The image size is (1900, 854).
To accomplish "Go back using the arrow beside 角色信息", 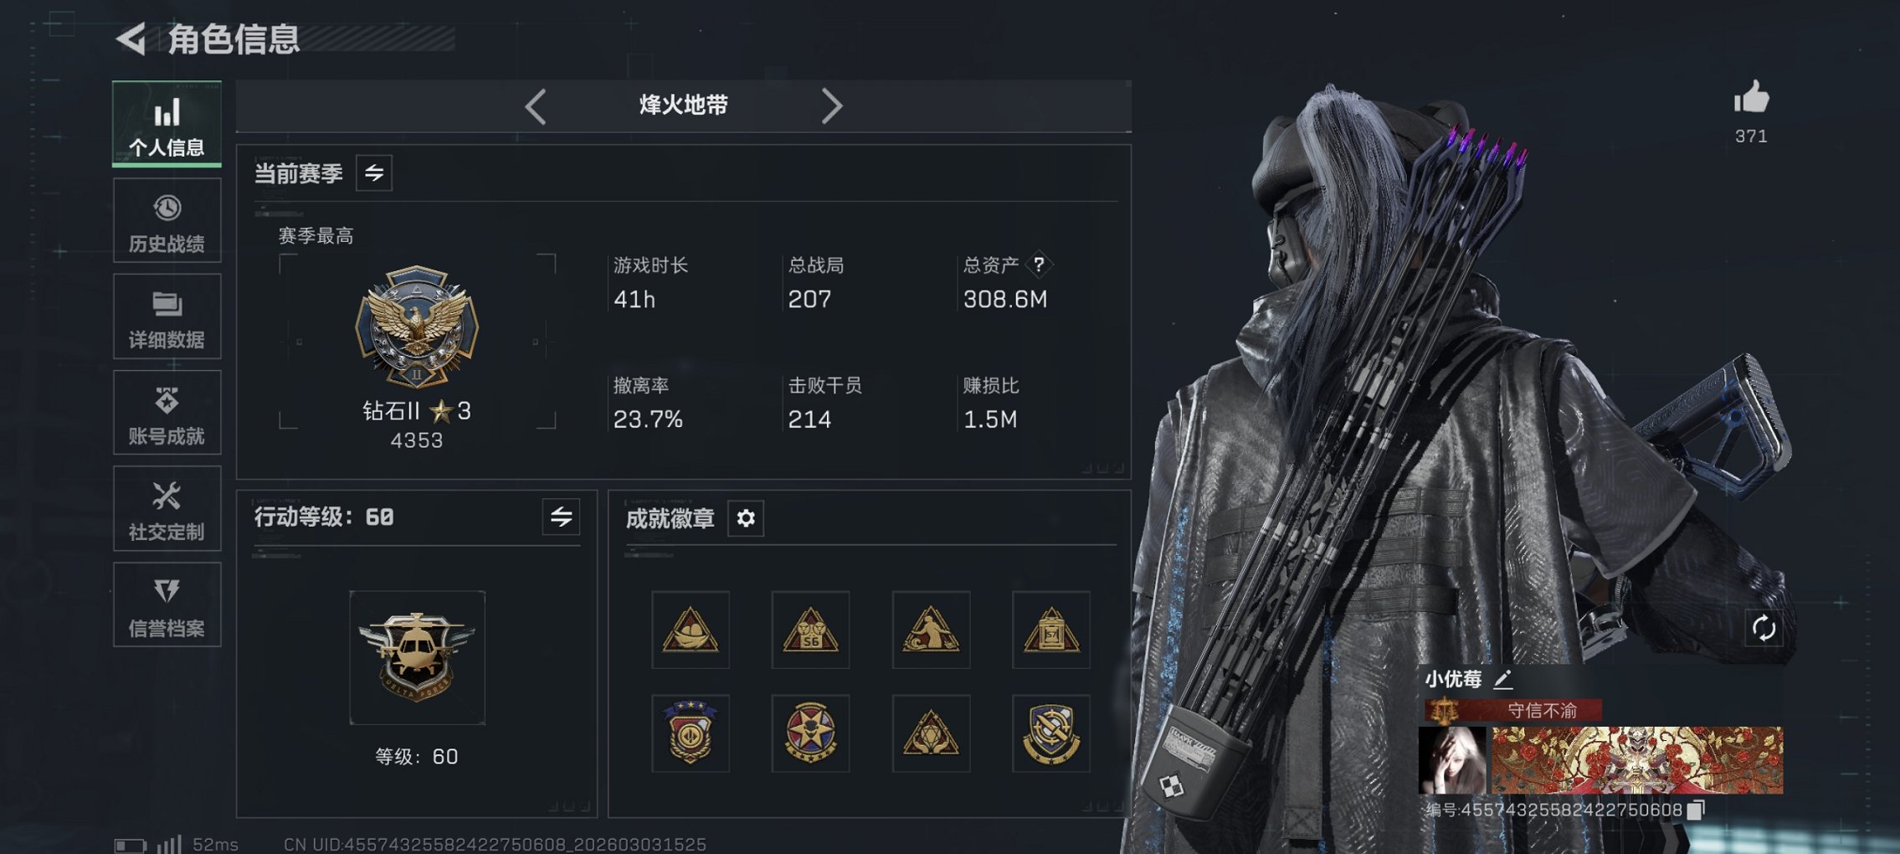I will [131, 39].
